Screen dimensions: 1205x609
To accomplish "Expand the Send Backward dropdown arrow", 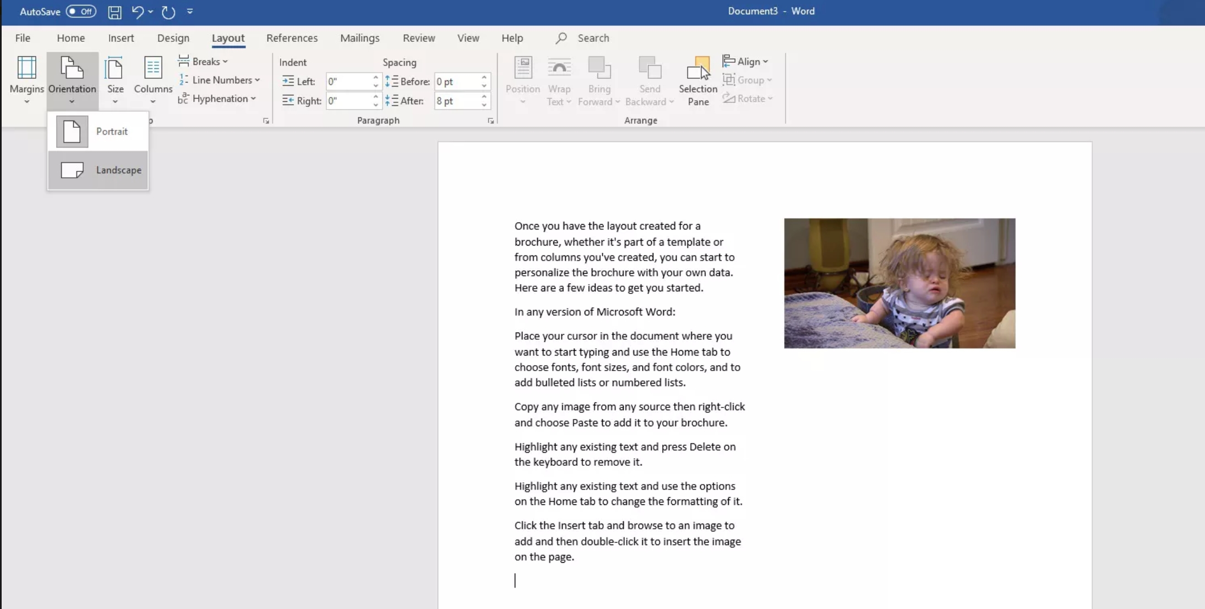I will coord(672,102).
